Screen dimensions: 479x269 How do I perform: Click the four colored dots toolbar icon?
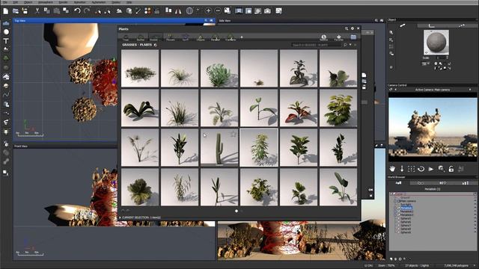147,11
